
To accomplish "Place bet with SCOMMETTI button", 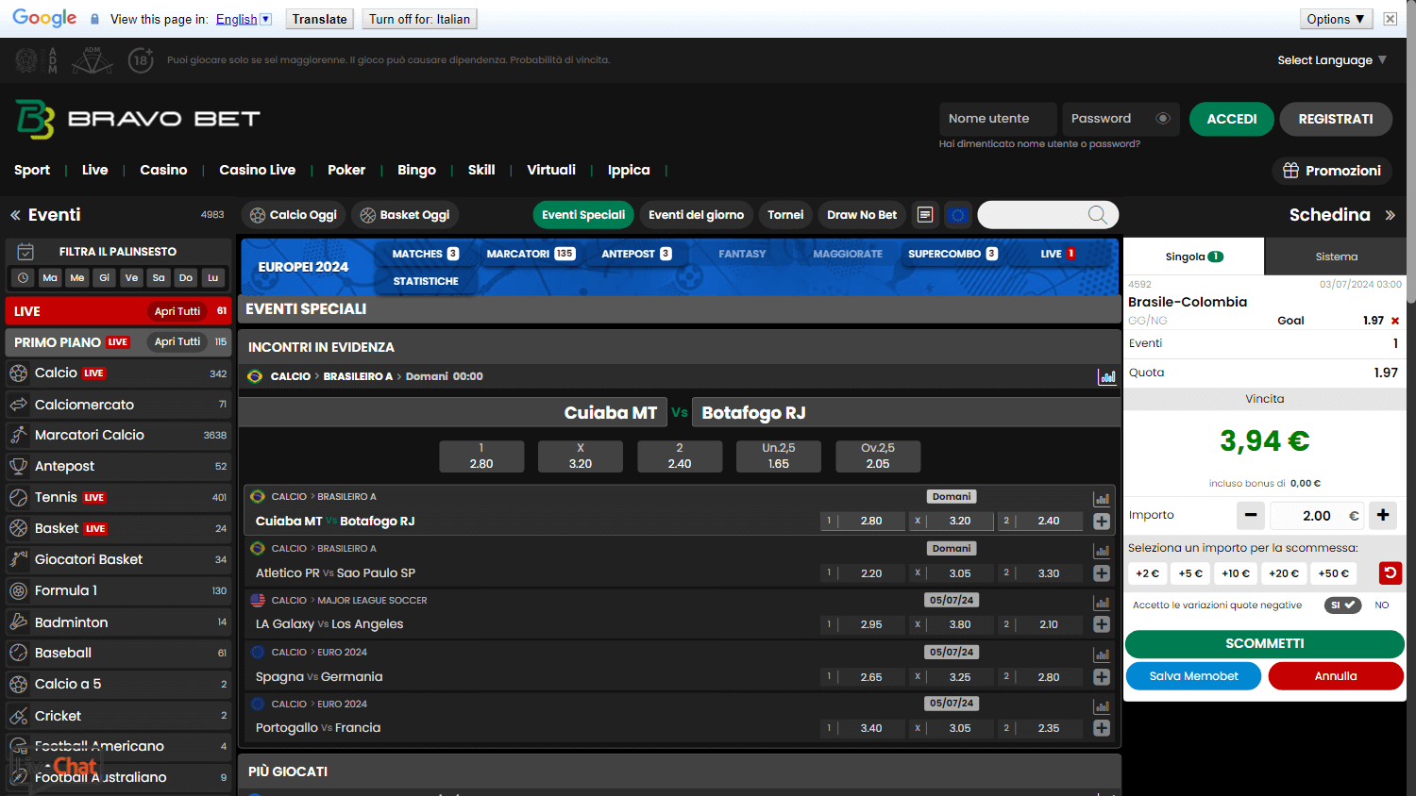I will tap(1265, 643).
